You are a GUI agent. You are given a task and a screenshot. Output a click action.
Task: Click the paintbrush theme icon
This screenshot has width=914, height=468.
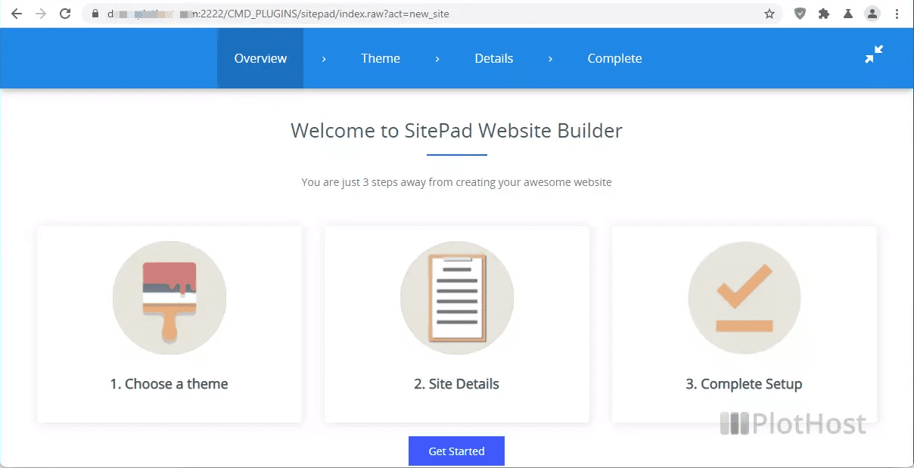pyautogui.click(x=169, y=299)
